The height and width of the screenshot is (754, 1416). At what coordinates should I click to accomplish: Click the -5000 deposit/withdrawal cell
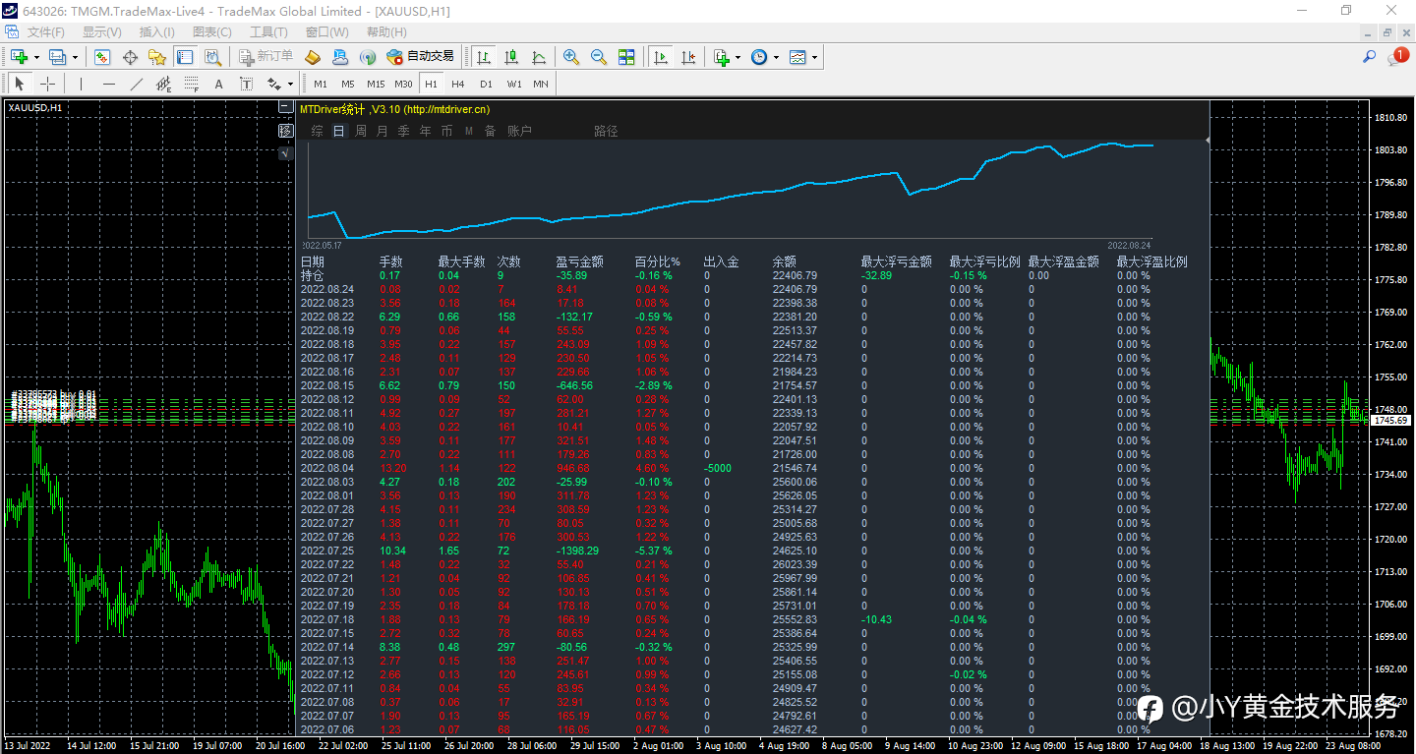point(717,468)
